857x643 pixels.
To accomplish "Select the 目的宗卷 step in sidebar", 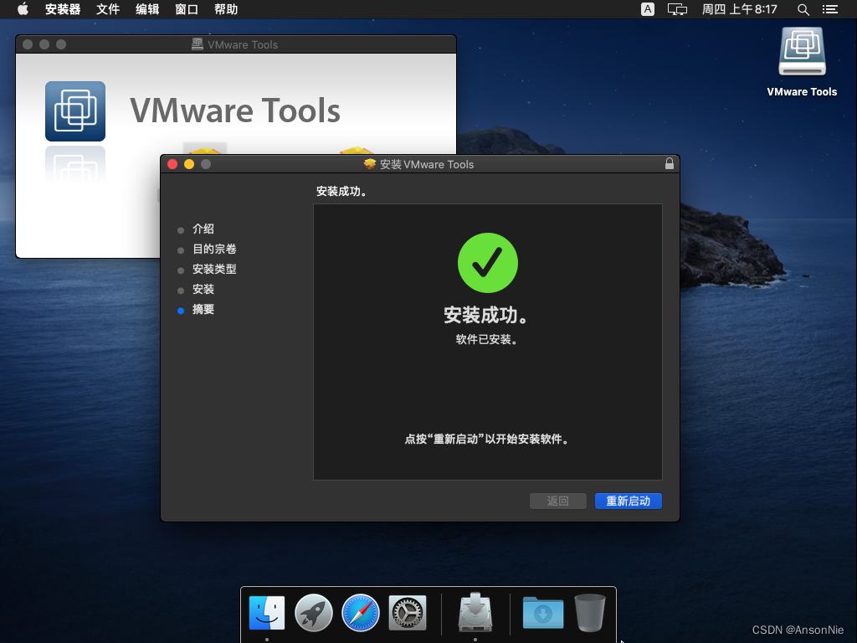I will (214, 249).
